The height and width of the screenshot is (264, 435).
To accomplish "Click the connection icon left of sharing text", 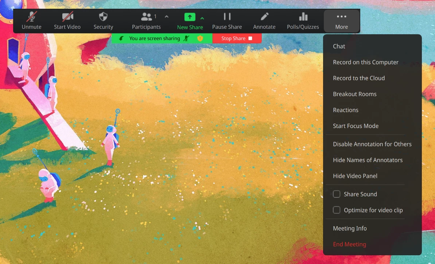I will [121, 38].
